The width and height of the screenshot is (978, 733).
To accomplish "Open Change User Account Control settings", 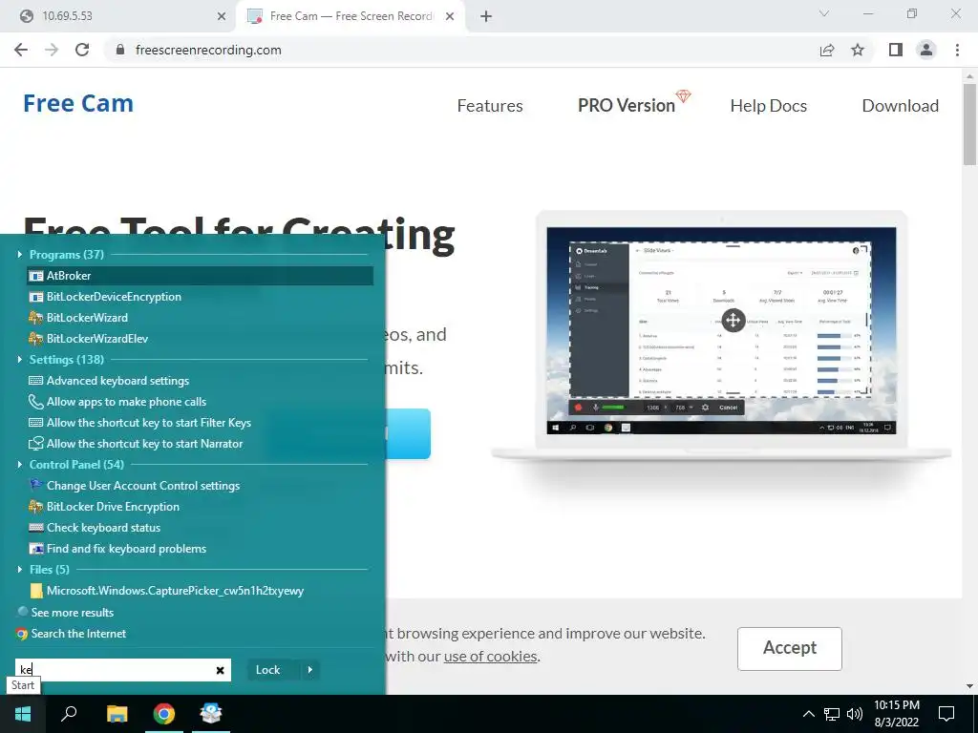I will (x=200, y=486).
